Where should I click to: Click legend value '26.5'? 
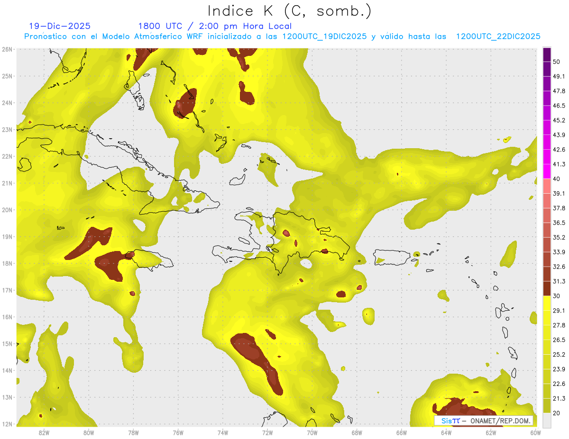(x=559, y=340)
